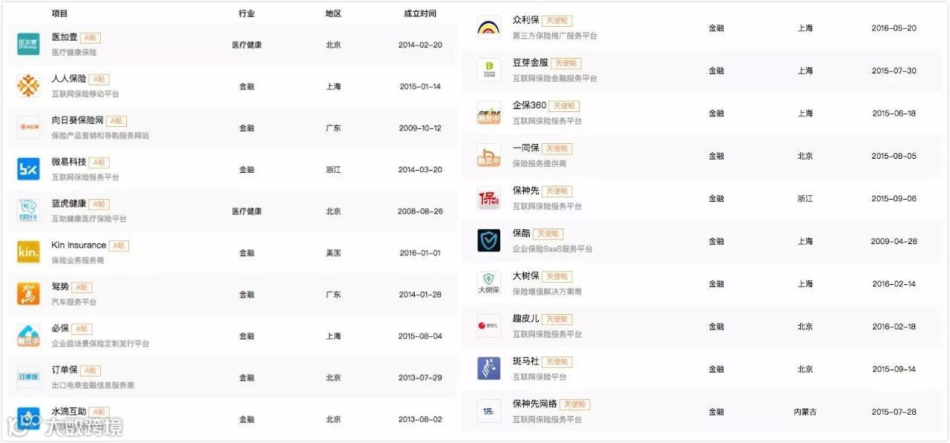Open the 人人保险 project link

click(x=69, y=79)
